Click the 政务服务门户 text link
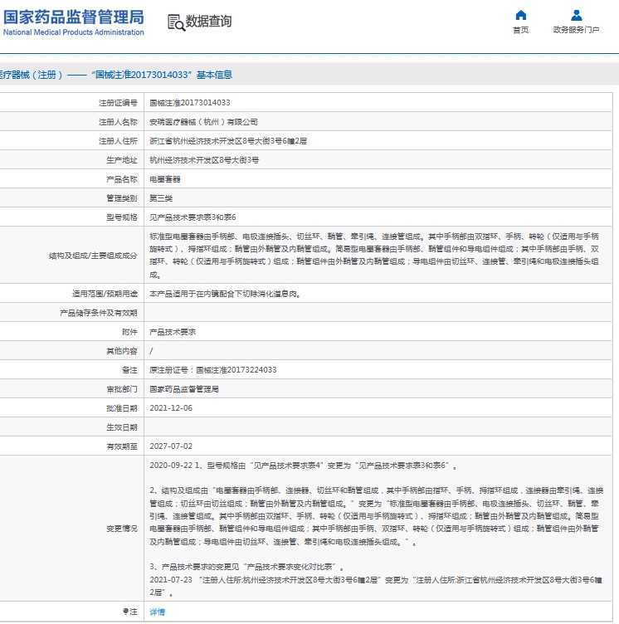 tap(576, 30)
